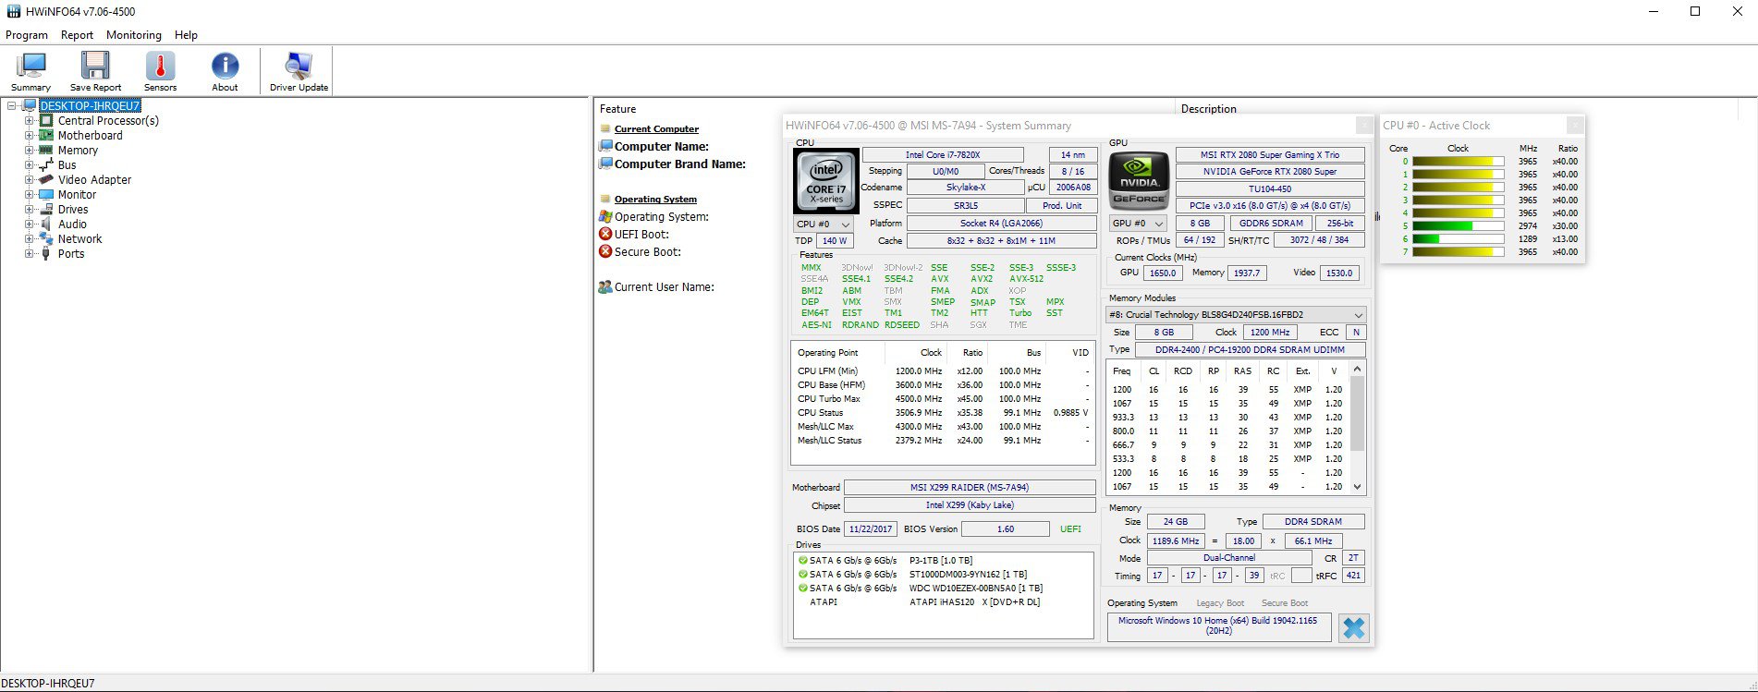This screenshot has width=1758, height=692.
Task: Click the MSI RTX 2080 Super Gaming X Trio field
Action: click(1270, 155)
